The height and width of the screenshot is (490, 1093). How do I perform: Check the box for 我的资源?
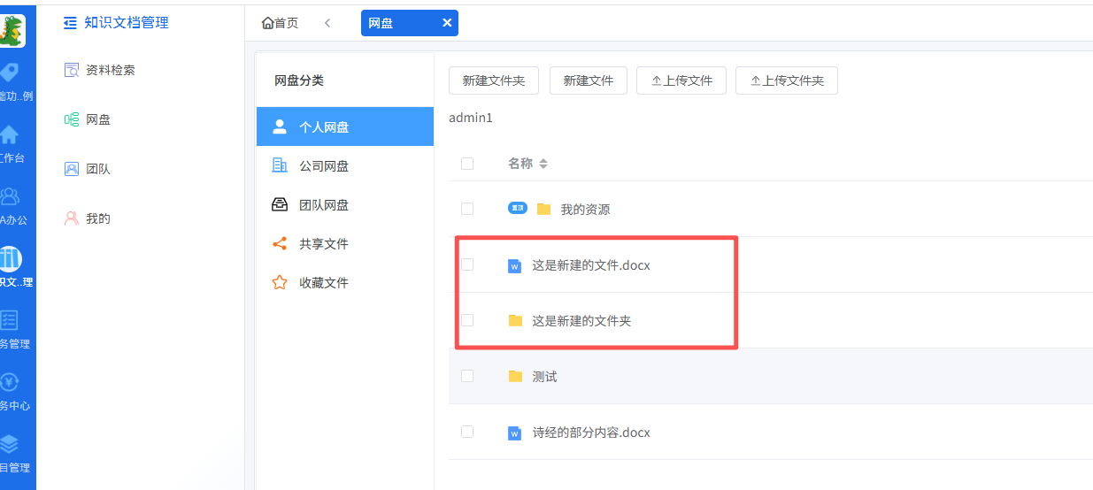tap(467, 209)
